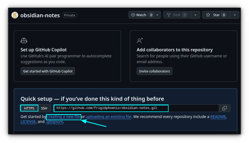Click the add collaborators person icon

point(140,41)
